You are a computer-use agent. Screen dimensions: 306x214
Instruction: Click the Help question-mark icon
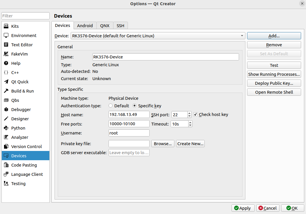(x=6, y=63)
